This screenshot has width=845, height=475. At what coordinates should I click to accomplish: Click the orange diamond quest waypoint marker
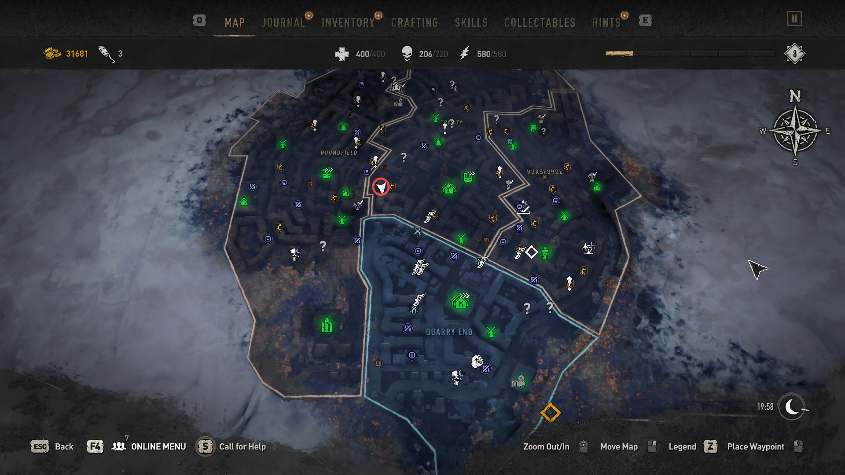click(550, 413)
